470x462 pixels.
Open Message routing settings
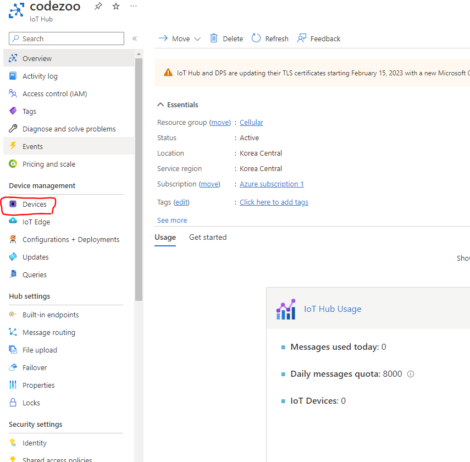tap(69, 332)
